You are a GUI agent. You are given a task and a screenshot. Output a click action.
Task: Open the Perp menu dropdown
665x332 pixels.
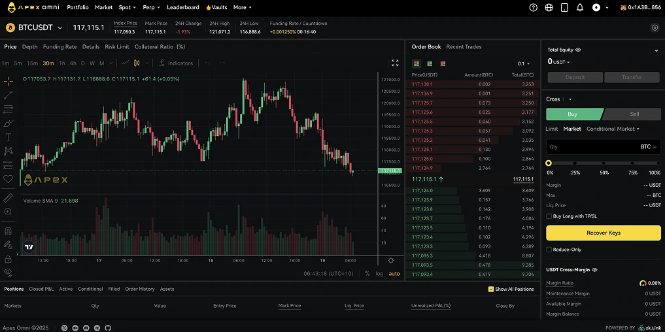pos(152,7)
